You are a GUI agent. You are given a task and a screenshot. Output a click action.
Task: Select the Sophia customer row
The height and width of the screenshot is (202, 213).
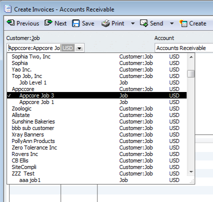[x=97, y=63]
